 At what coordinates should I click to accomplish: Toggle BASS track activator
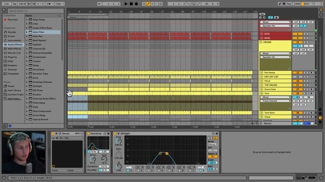tap(298, 38)
